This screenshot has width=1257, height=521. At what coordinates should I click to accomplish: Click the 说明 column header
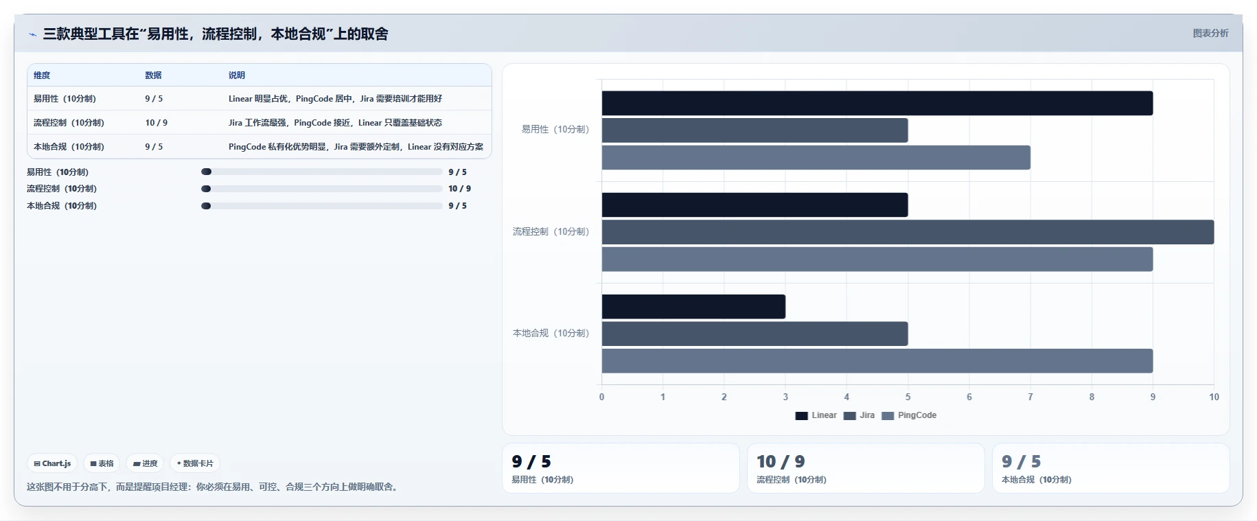pos(237,76)
